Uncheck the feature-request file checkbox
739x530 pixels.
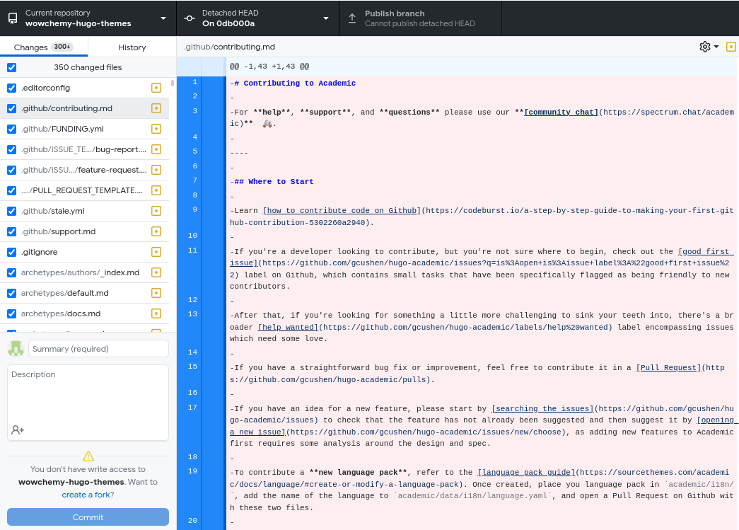[12, 170]
